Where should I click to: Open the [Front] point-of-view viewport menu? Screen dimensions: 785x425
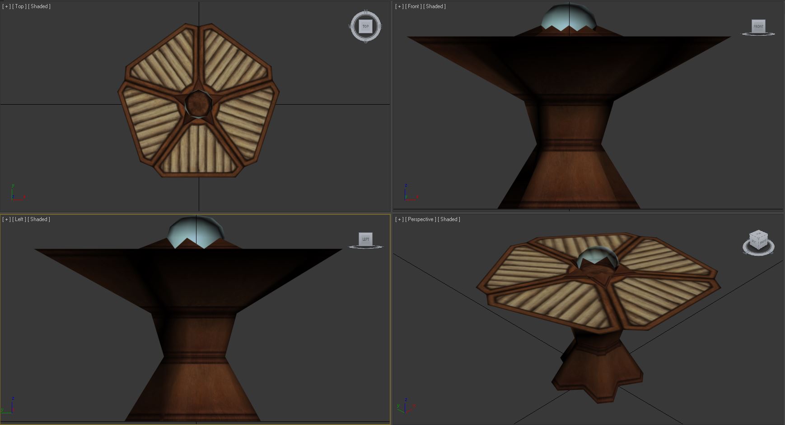click(x=413, y=6)
